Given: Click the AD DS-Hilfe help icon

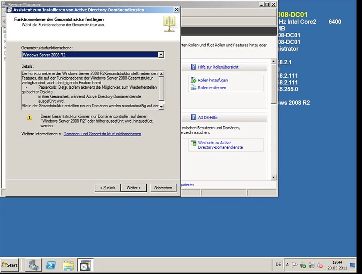Looking at the screenshot, I should pos(193,117).
